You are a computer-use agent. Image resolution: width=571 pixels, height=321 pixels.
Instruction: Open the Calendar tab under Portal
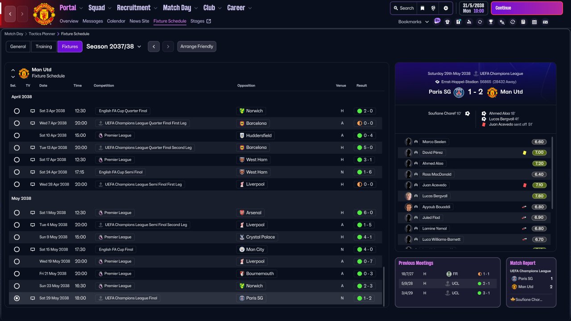coord(116,21)
